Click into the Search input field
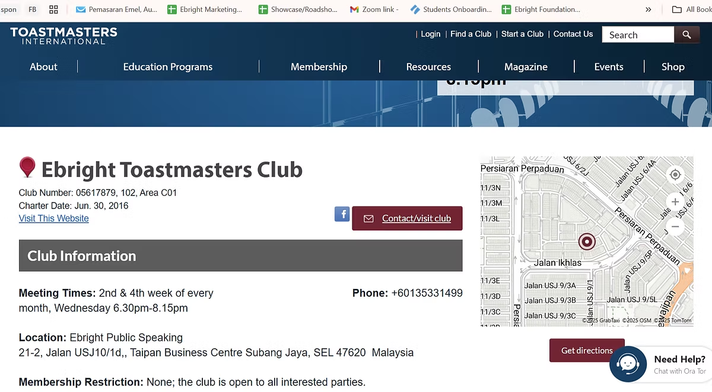This screenshot has width=712, height=392. [638, 35]
